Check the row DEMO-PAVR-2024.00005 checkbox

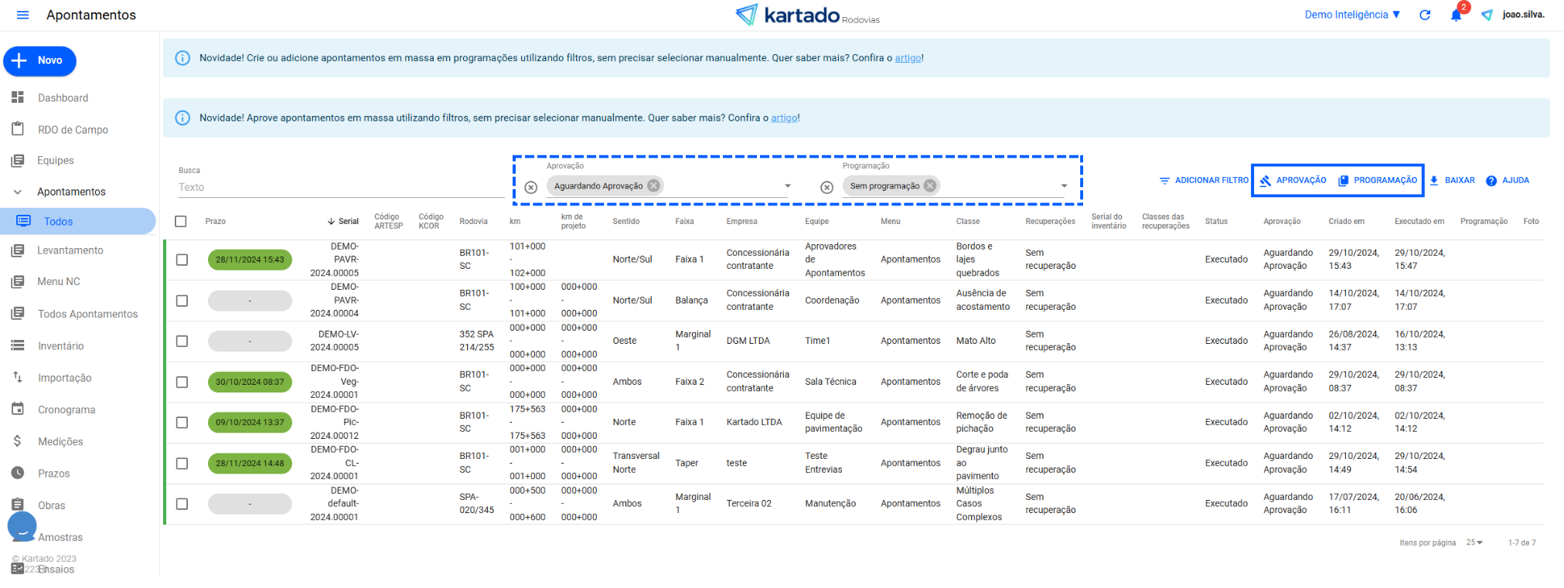[182, 260]
